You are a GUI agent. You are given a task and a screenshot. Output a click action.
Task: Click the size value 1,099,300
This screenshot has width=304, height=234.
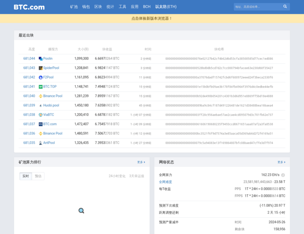81,58
